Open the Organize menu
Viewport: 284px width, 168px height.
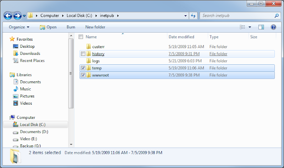pos(19,27)
